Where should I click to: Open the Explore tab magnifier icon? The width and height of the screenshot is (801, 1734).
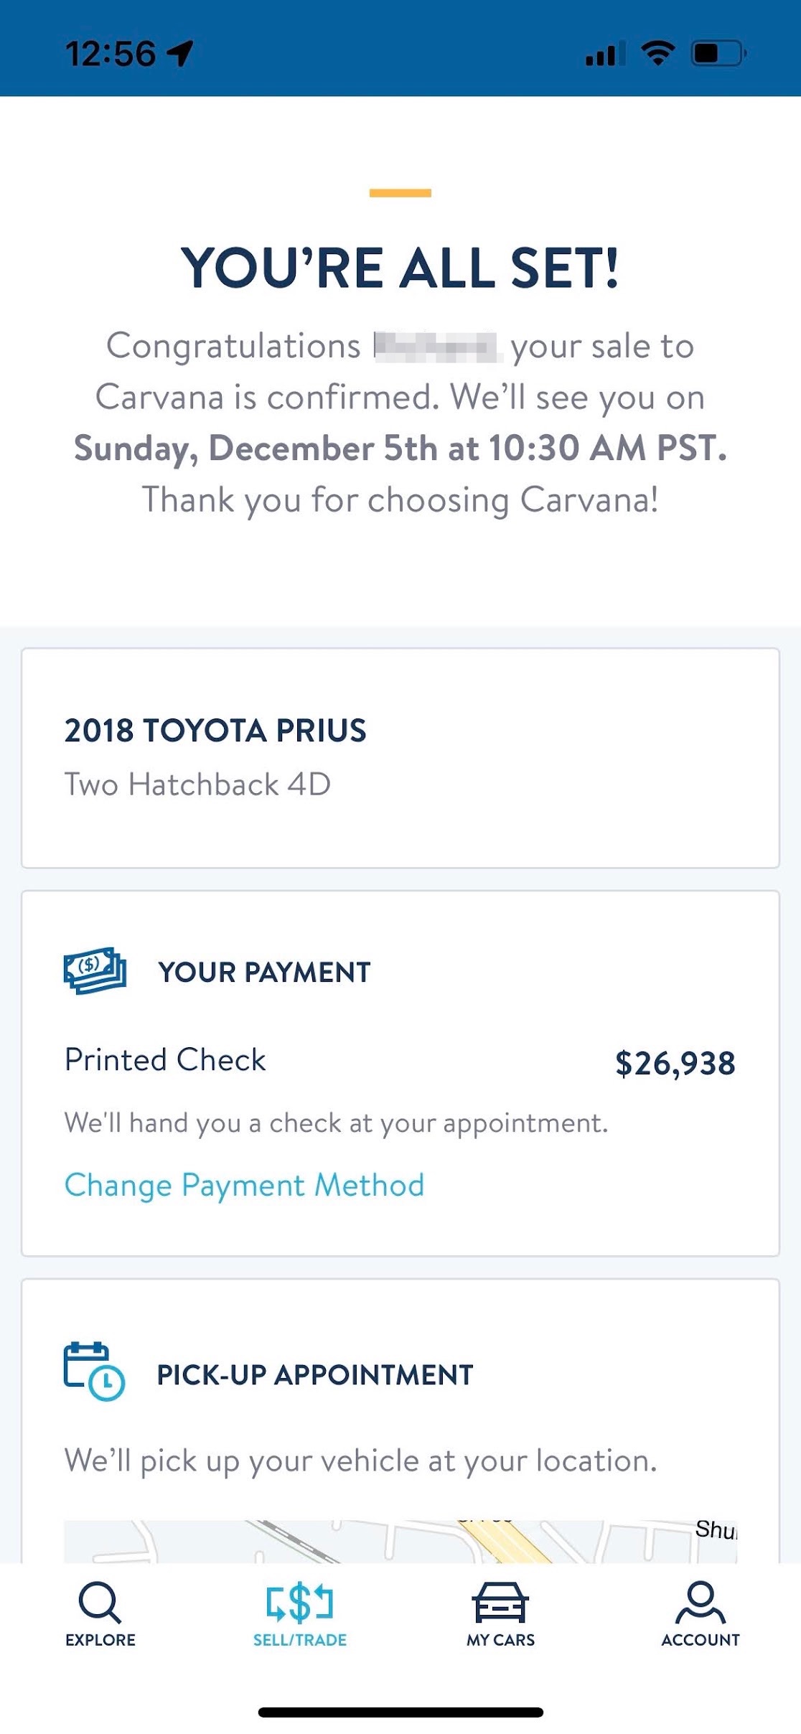point(100,1602)
